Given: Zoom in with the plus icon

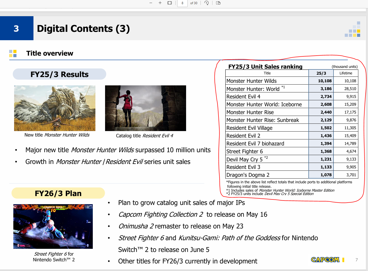Looking at the screenshot, I should (160, 3).
